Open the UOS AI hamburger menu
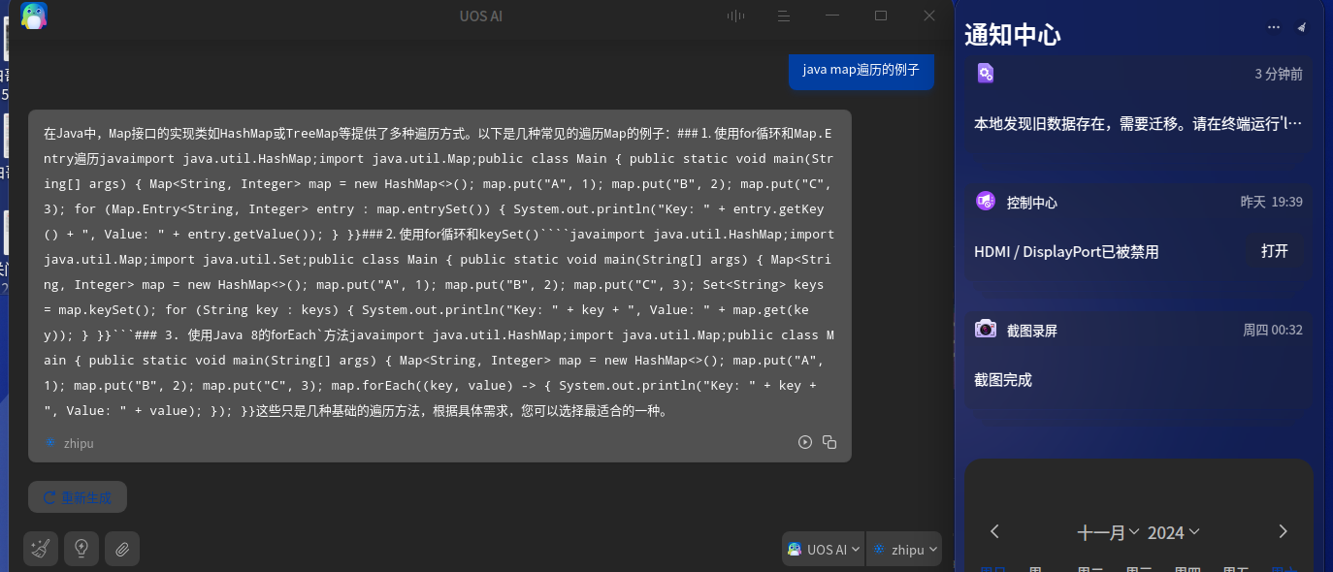The image size is (1333, 572). [784, 16]
